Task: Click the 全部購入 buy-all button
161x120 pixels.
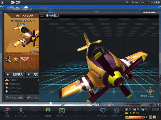Action: click(14, 74)
